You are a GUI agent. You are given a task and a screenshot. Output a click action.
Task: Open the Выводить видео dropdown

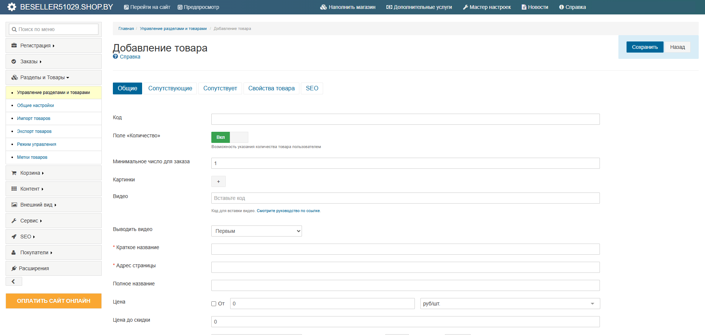click(256, 231)
